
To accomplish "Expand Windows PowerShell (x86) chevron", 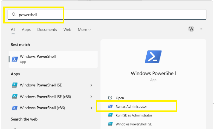I will (91, 108).
